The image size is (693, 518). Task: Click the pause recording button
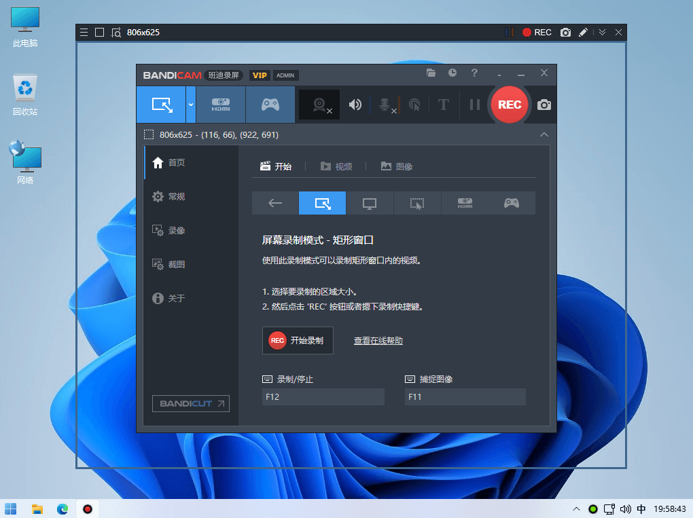coord(475,105)
